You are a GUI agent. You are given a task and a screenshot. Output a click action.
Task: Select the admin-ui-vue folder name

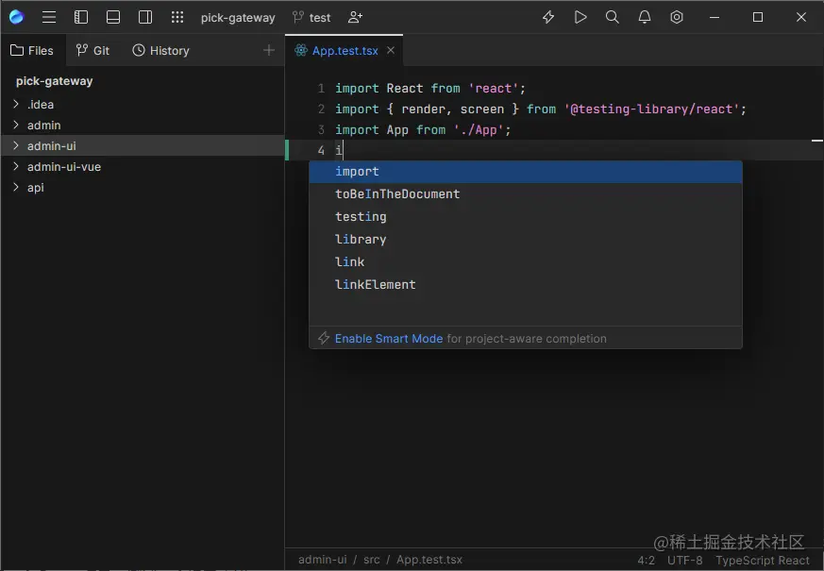click(x=64, y=166)
